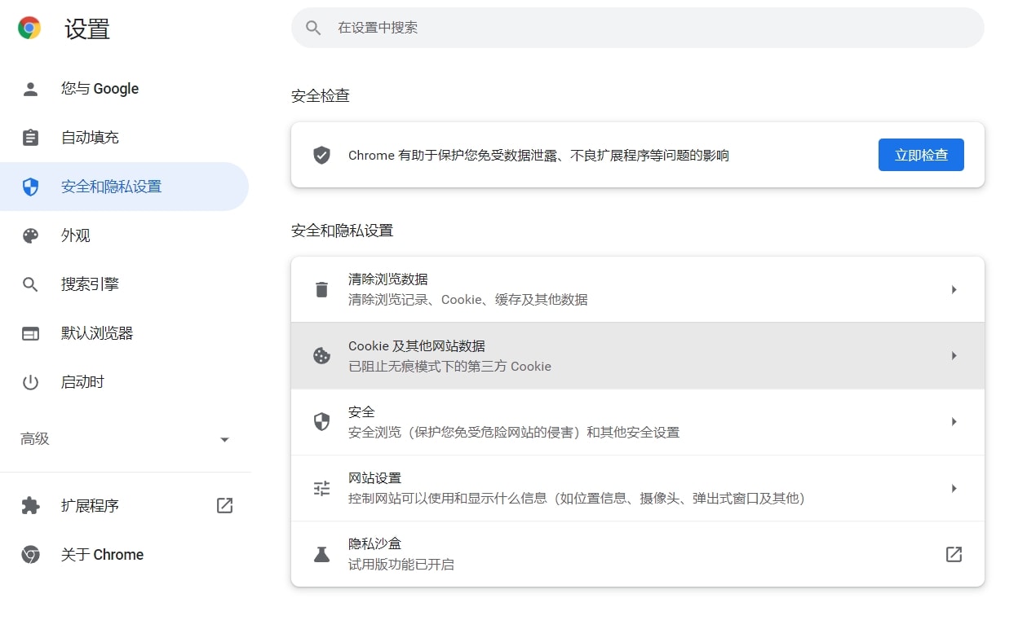Expand the 安全 row with its chevron

tap(954, 421)
